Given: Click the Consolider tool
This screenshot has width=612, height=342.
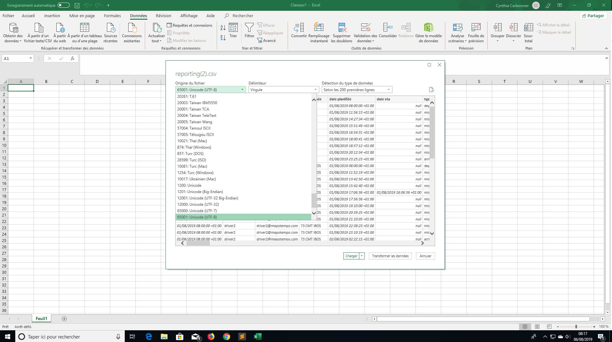Looking at the screenshot, I should (x=388, y=30).
